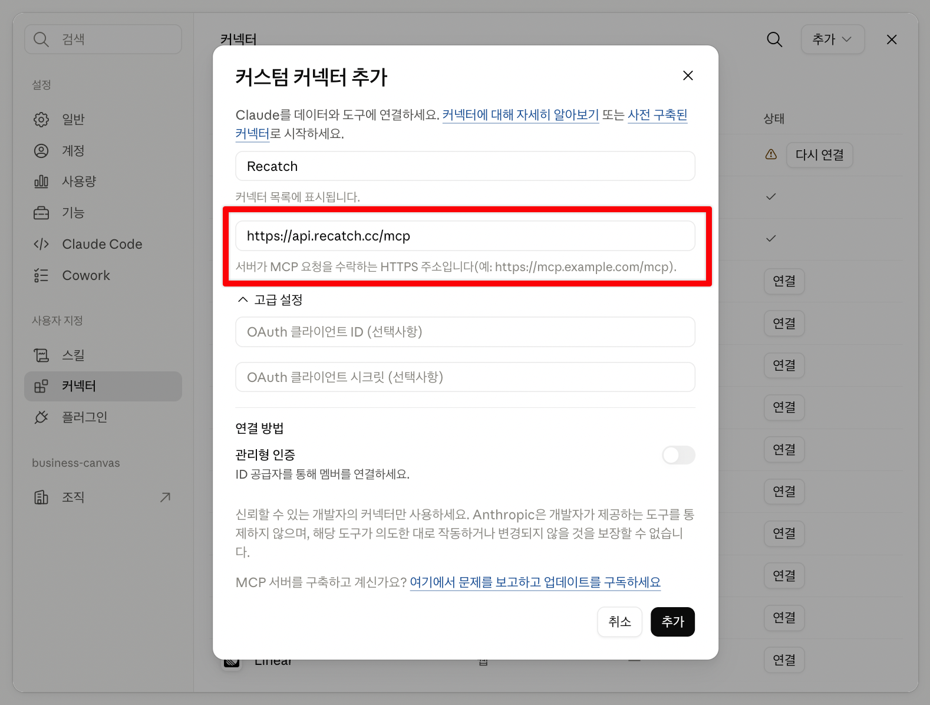
Task: Select 일반 in settings sidebar
Action: (x=103, y=120)
